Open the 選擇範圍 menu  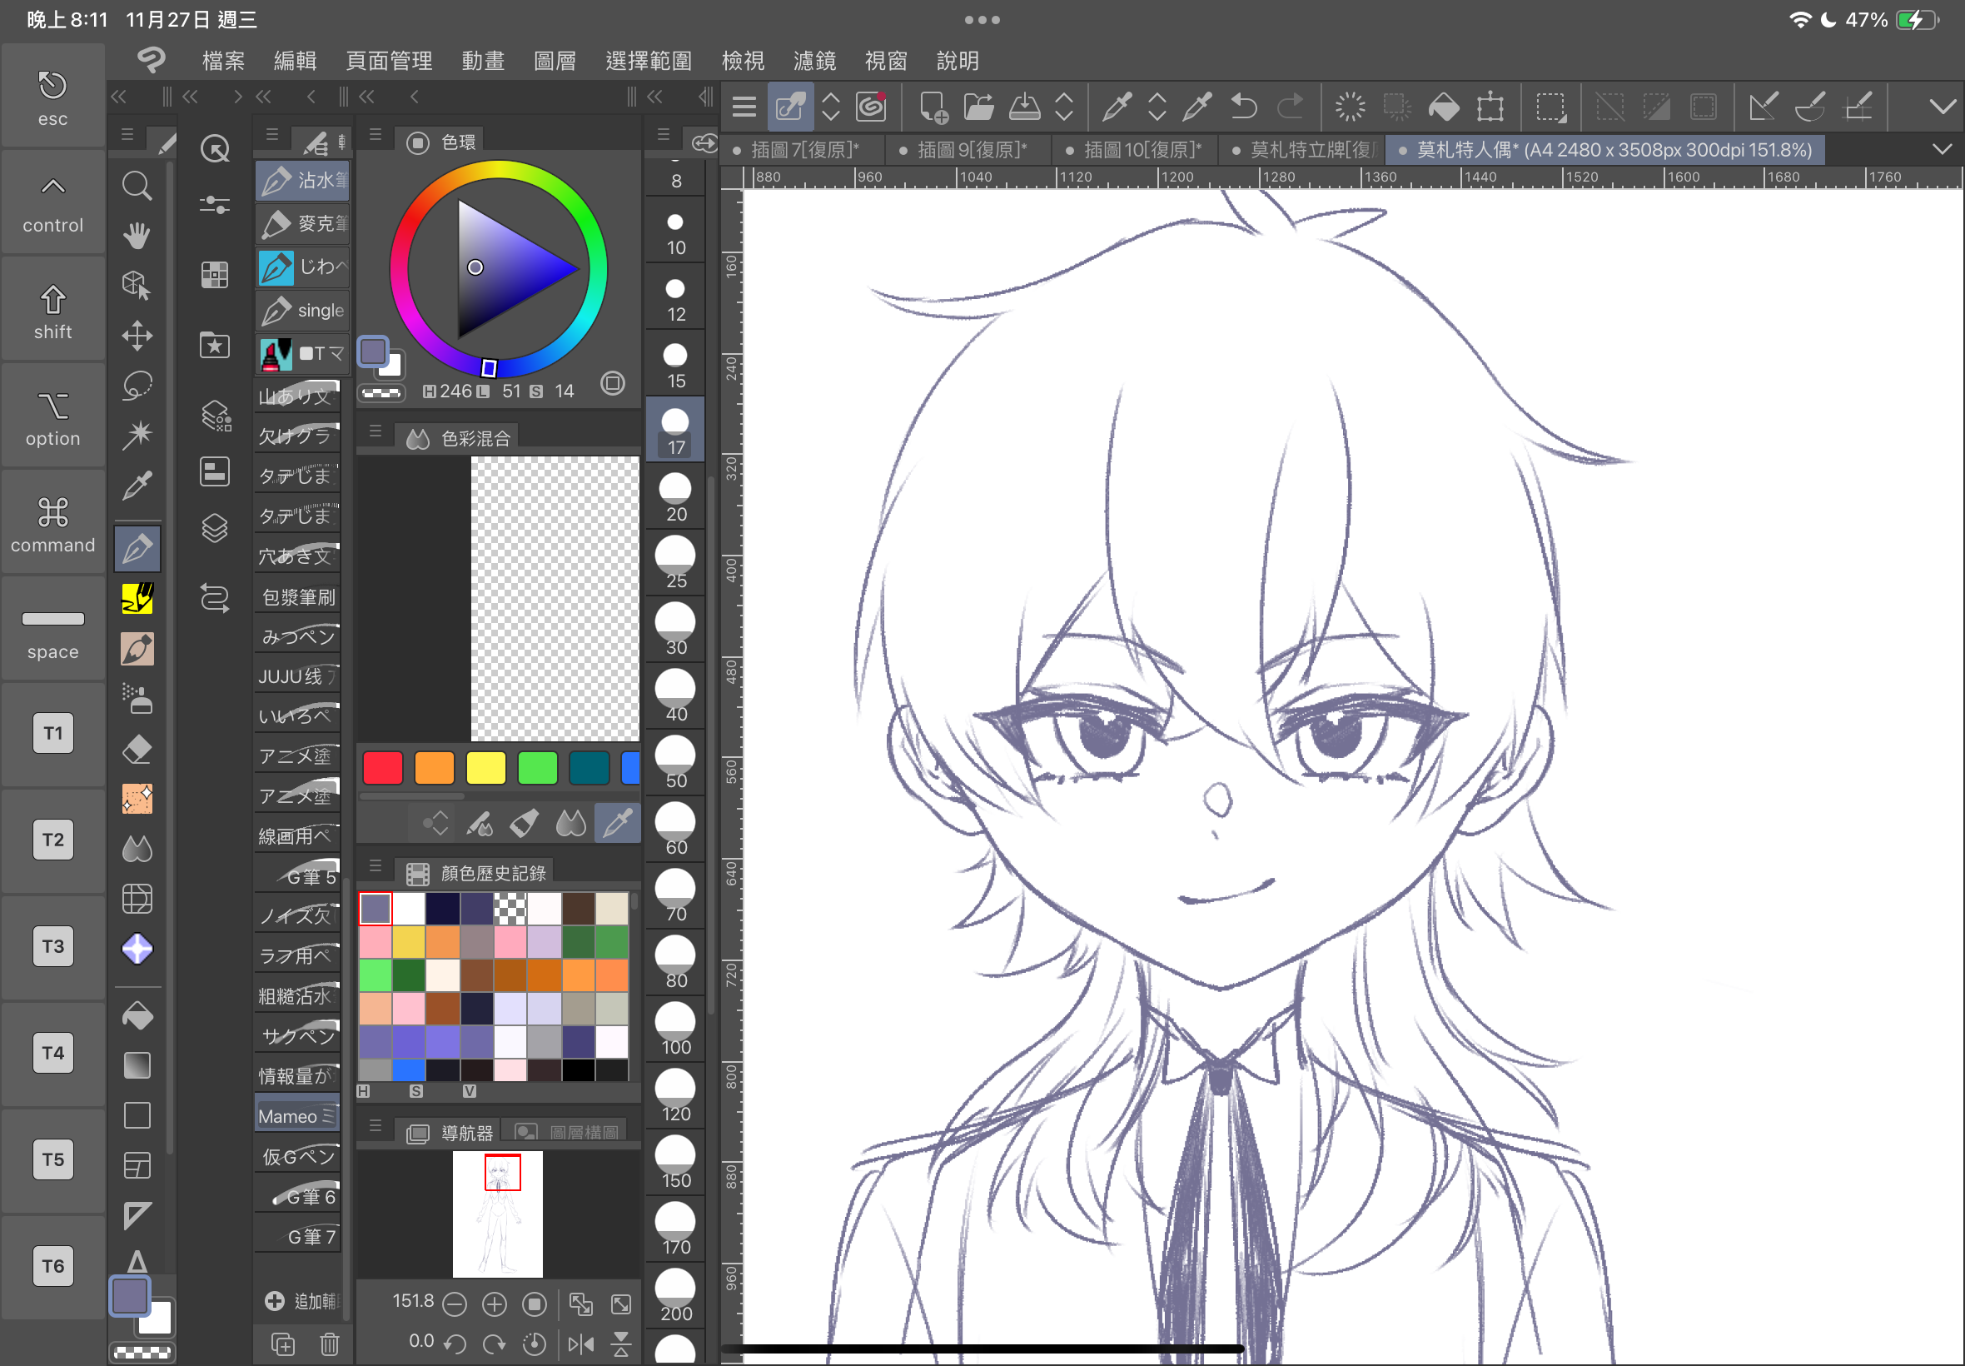(x=649, y=61)
